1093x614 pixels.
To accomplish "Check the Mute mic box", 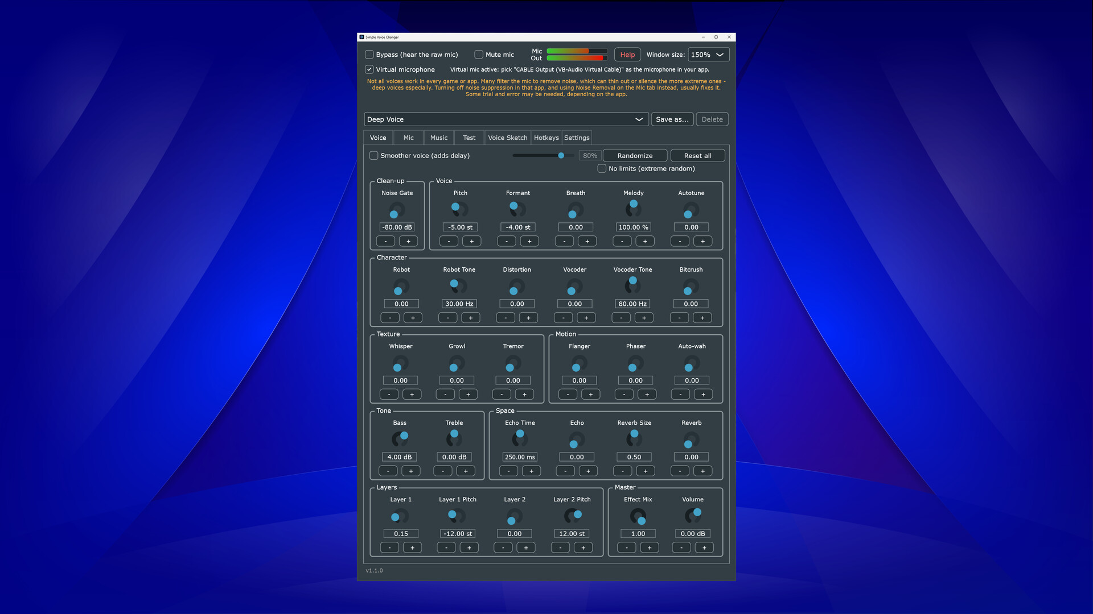I will coord(479,55).
